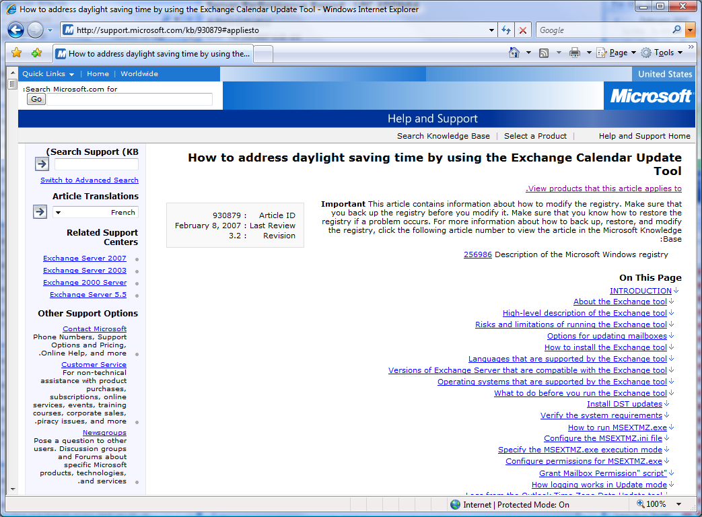Click the Home page icon in toolbar
Viewport: 702px width, 517px height.
(x=514, y=53)
